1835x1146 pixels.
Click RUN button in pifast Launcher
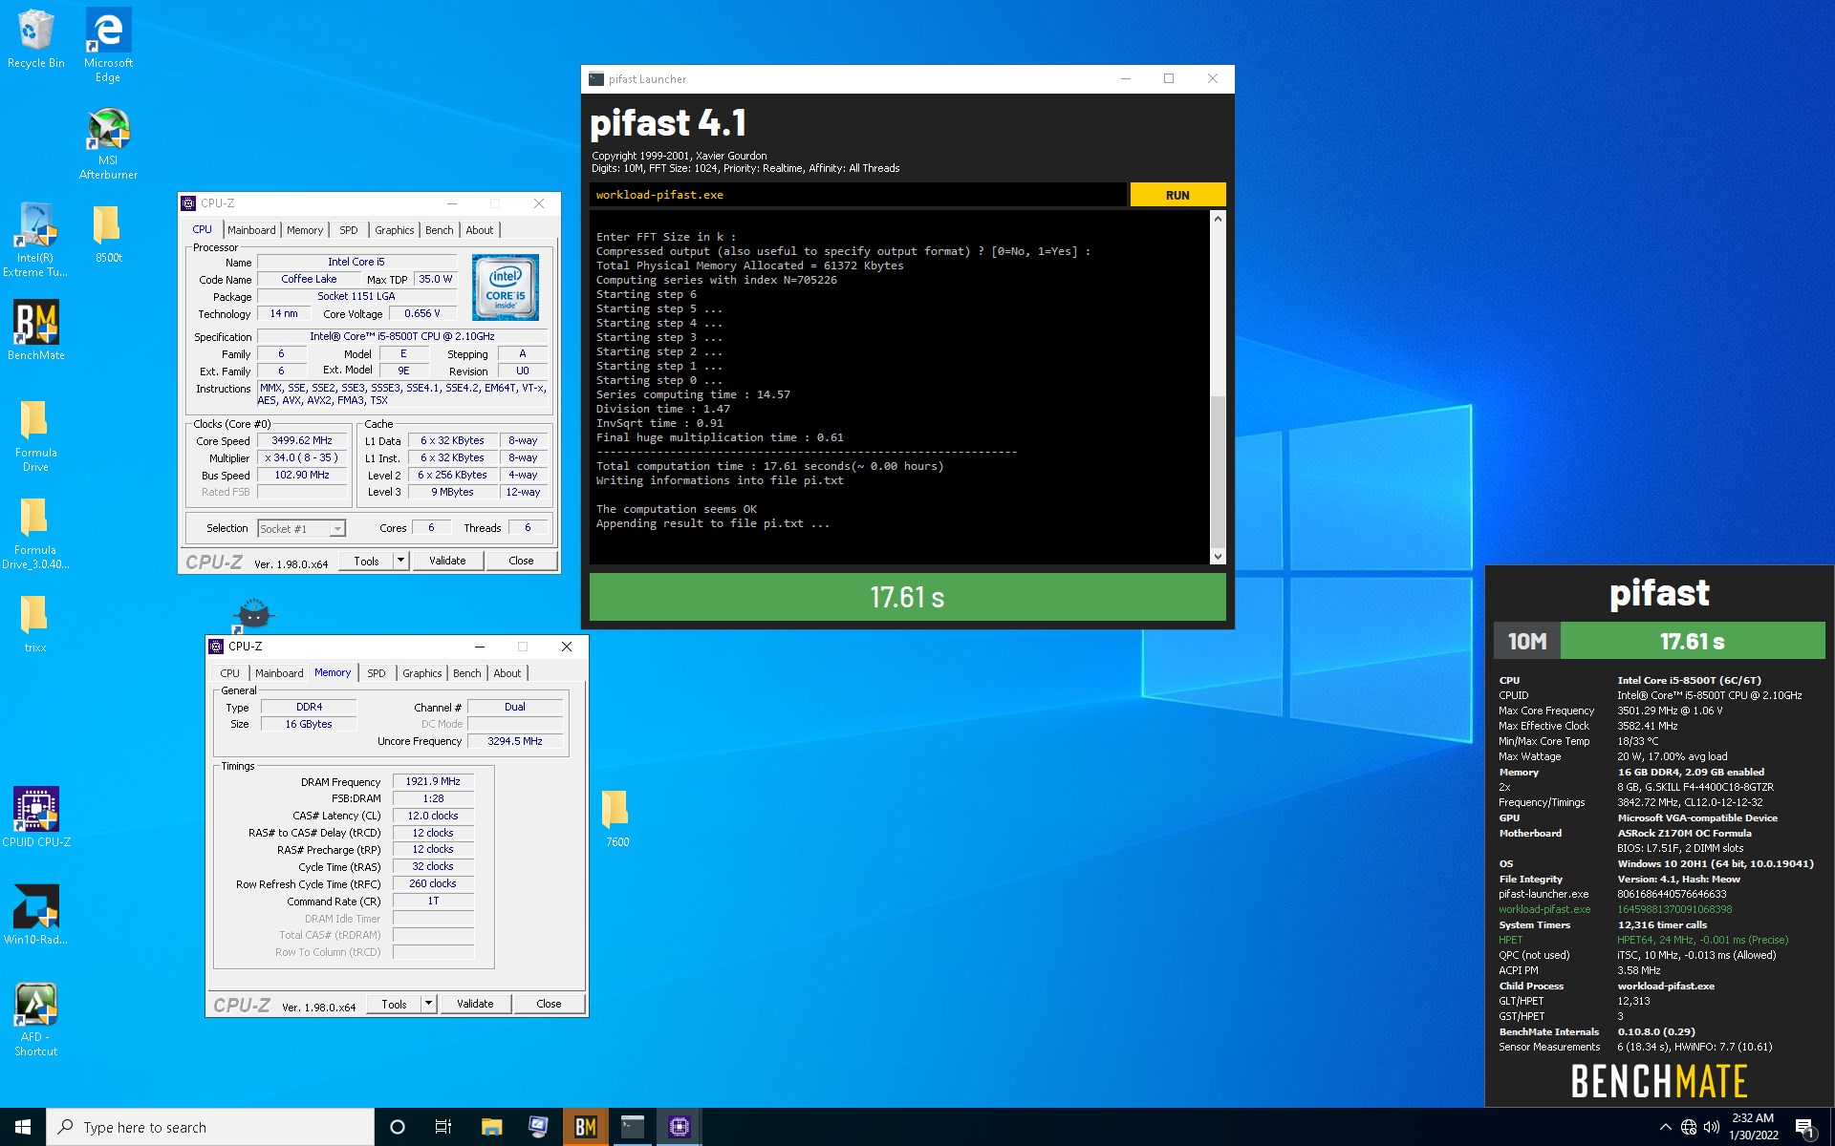pyautogui.click(x=1177, y=195)
